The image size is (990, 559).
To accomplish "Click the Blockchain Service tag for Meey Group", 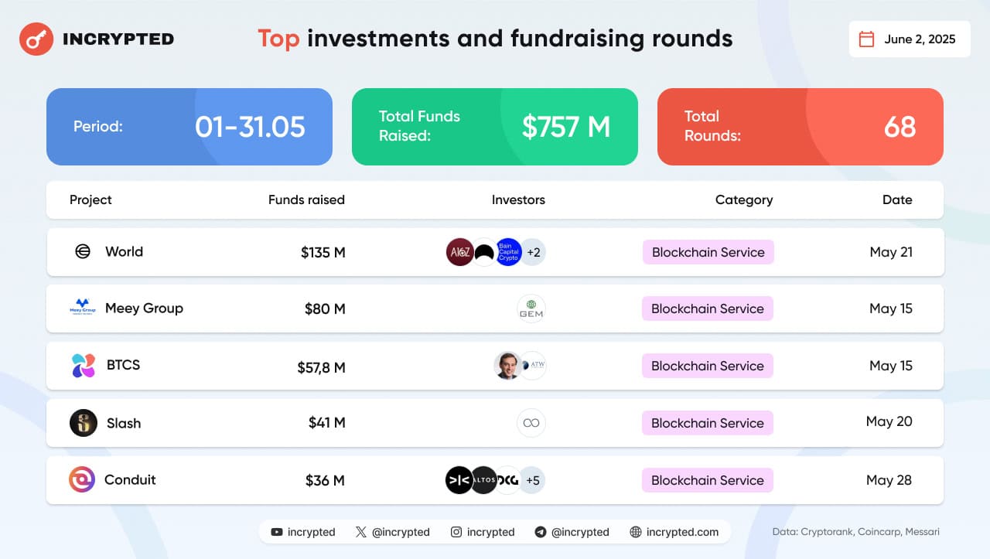I will tap(707, 308).
